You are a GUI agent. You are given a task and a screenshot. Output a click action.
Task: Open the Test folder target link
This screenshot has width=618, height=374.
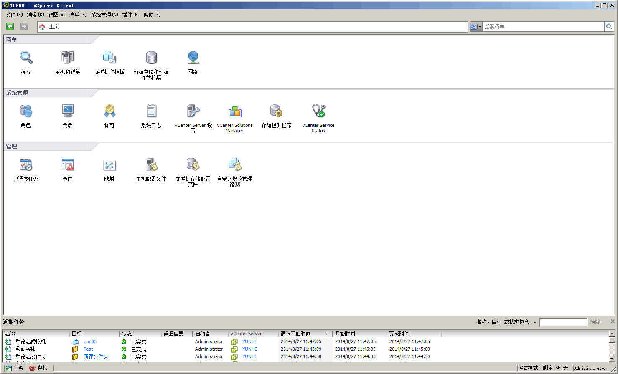[88, 349]
